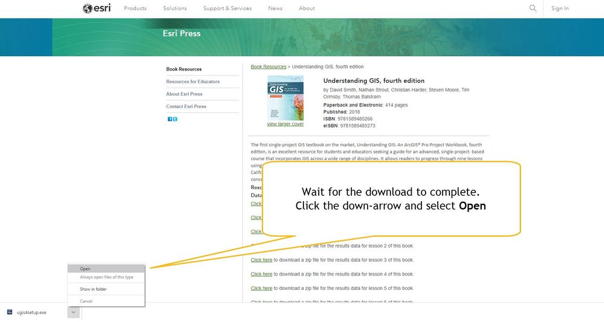This screenshot has height=322, width=604.
Task: Click the Esri logo in header
Action: tap(97, 8)
